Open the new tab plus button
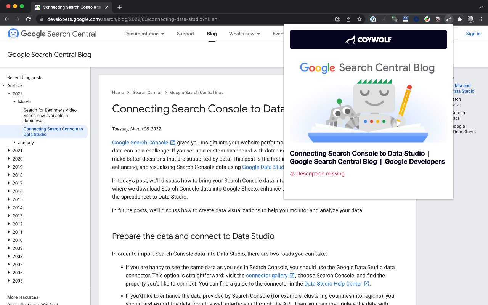 coord(119,7)
